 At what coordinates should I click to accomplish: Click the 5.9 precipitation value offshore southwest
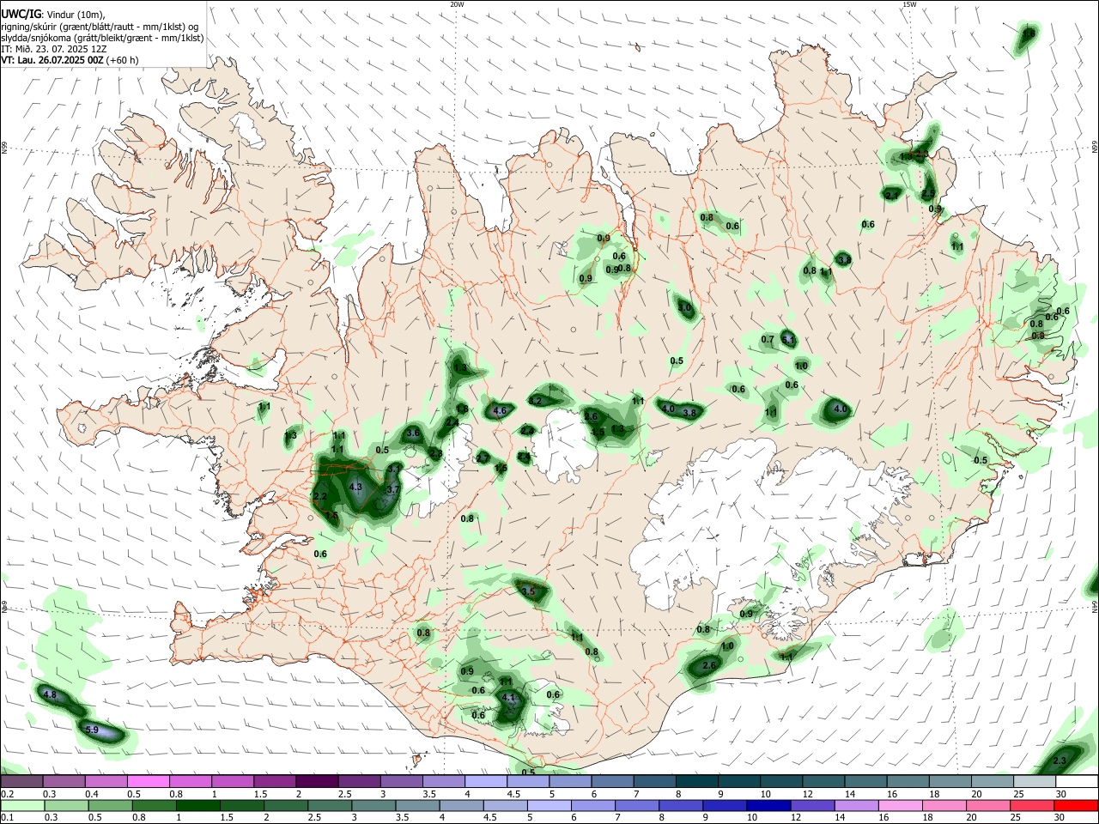point(94,730)
